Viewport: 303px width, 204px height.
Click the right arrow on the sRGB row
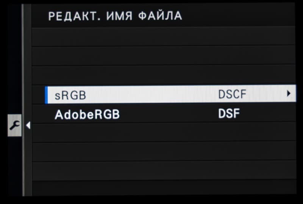coord(289,93)
